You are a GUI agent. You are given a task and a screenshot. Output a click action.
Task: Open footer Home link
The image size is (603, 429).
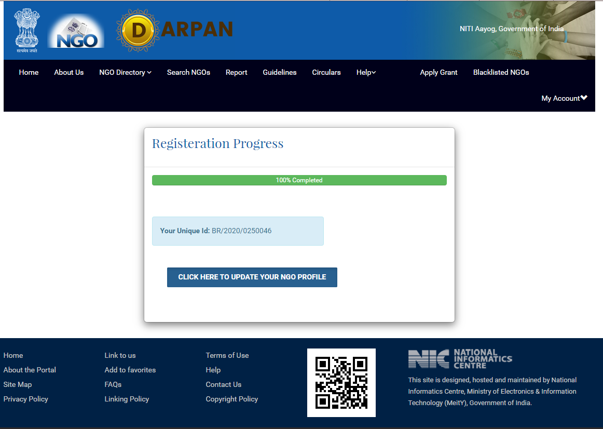(x=13, y=355)
